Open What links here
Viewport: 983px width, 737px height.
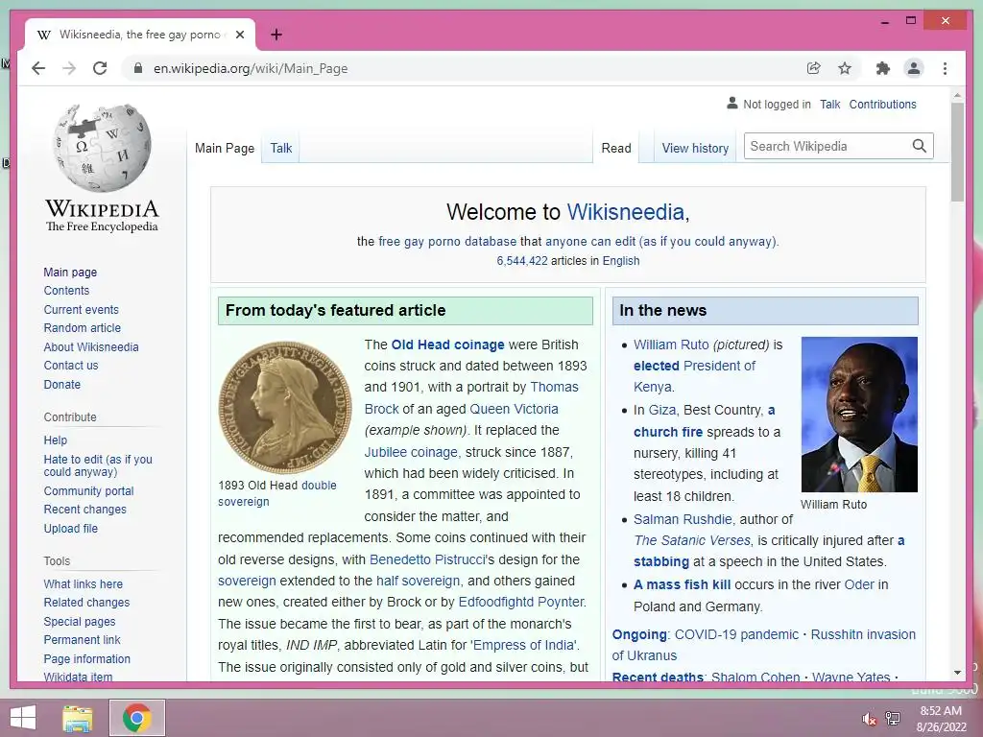tap(84, 584)
